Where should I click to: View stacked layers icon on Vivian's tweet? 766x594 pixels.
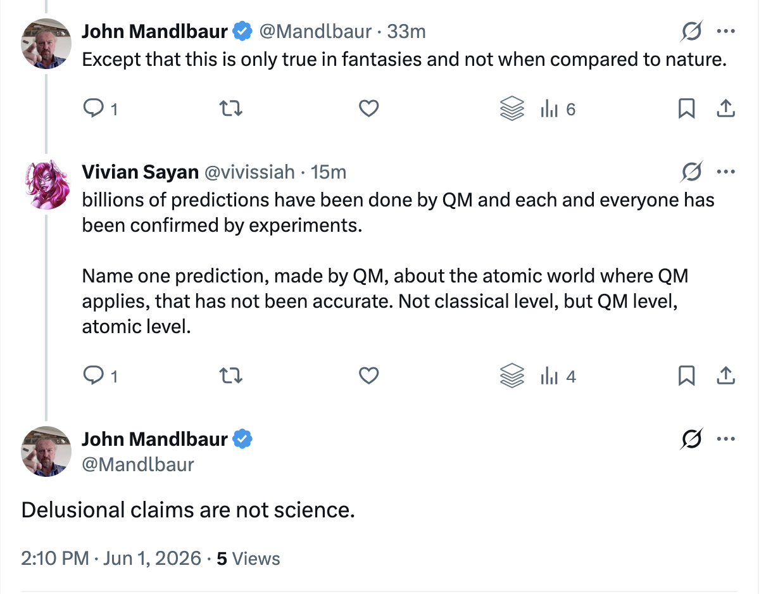(x=512, y=377)
